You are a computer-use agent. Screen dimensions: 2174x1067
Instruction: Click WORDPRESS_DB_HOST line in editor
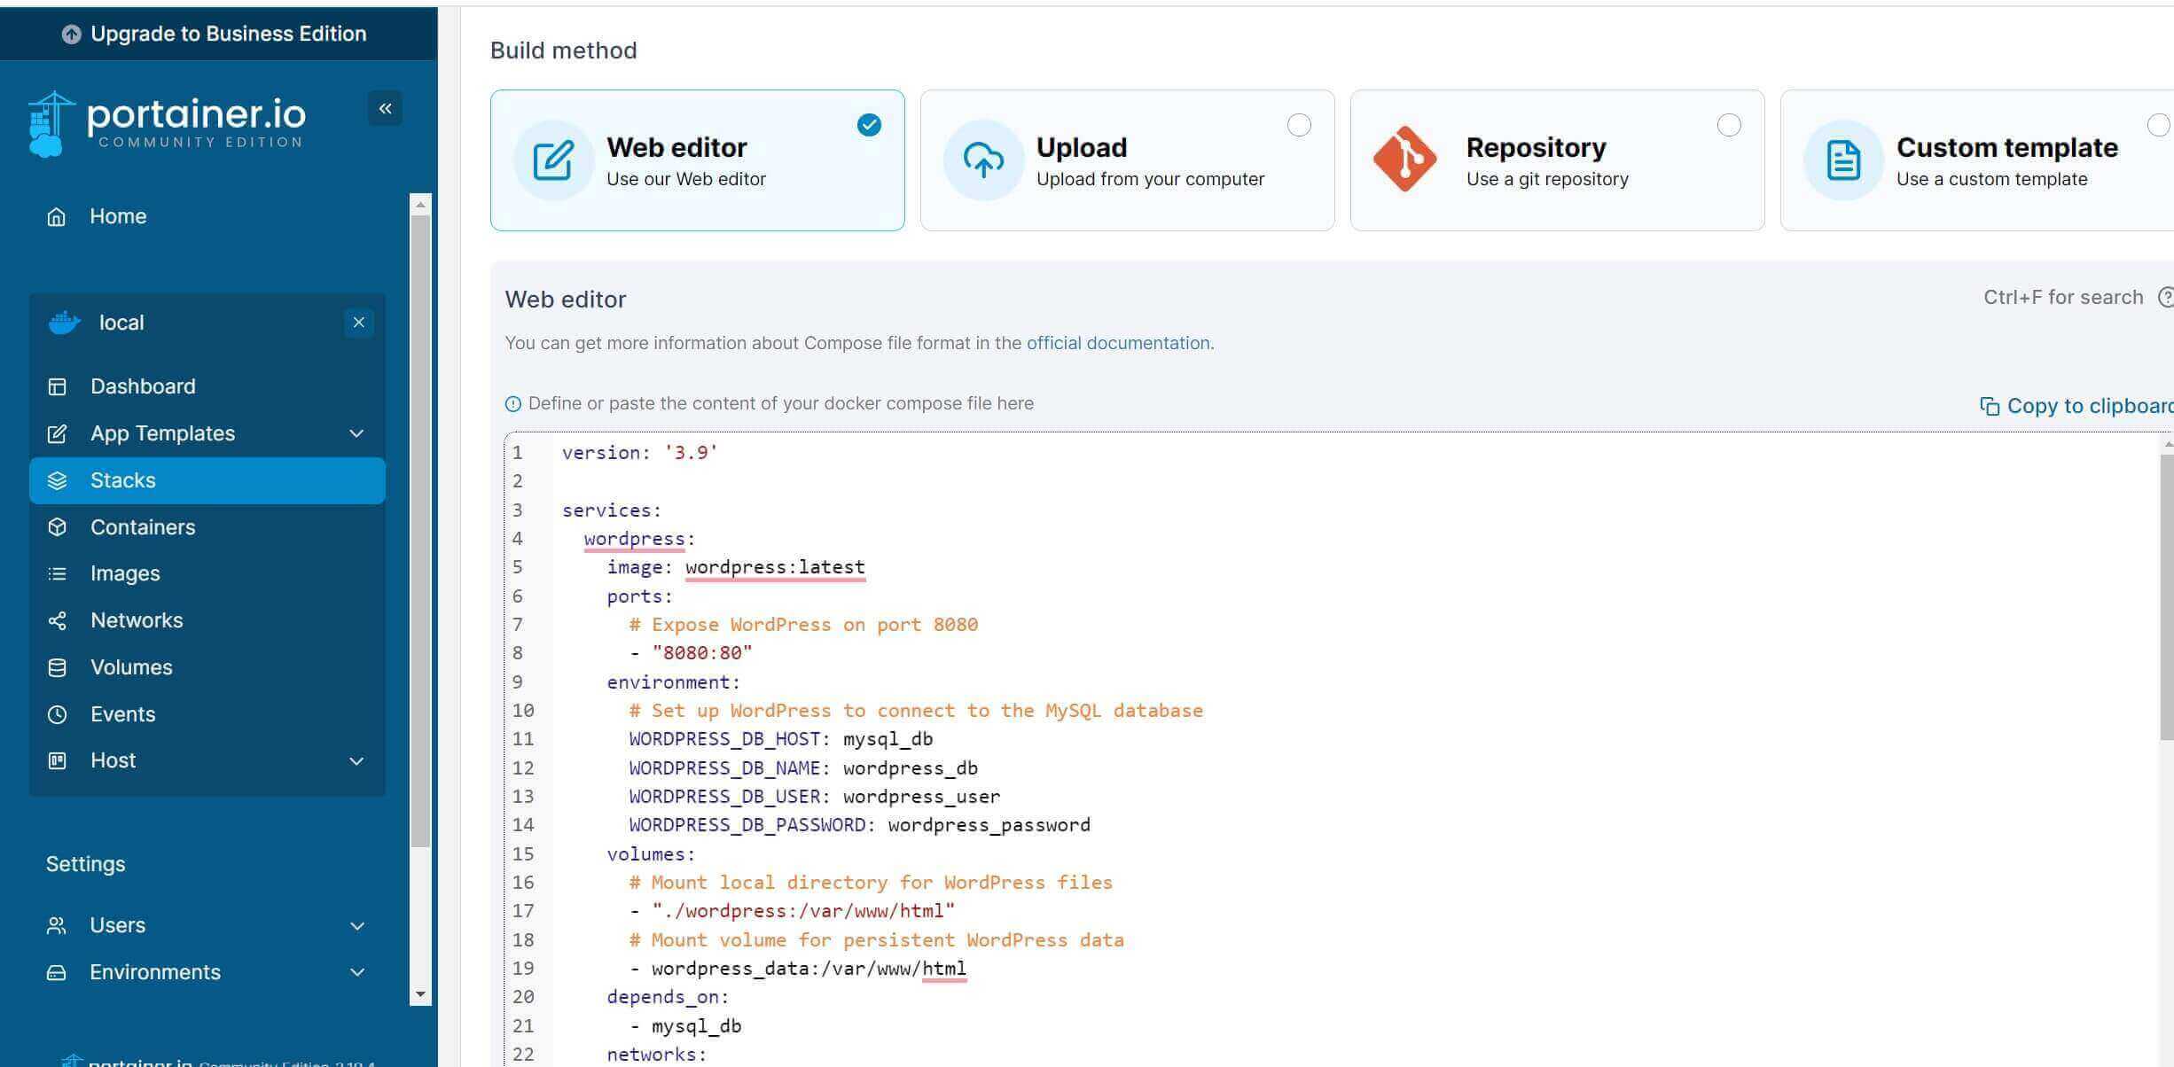780,739
